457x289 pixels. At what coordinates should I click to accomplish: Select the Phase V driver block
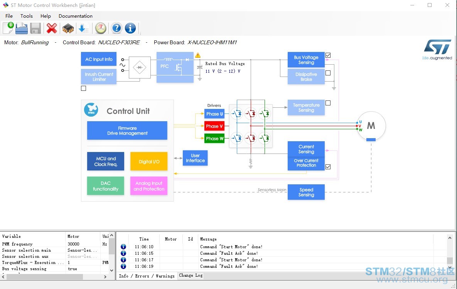pyautogui.click(x=214, y=126)
